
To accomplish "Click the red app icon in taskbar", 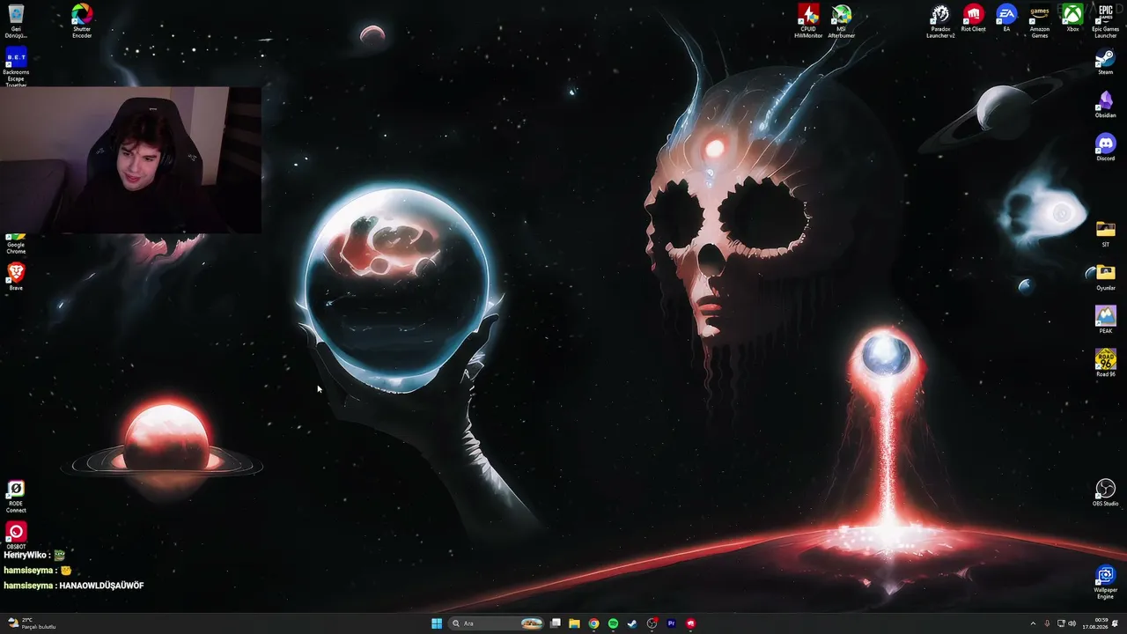I will [690, 623].
